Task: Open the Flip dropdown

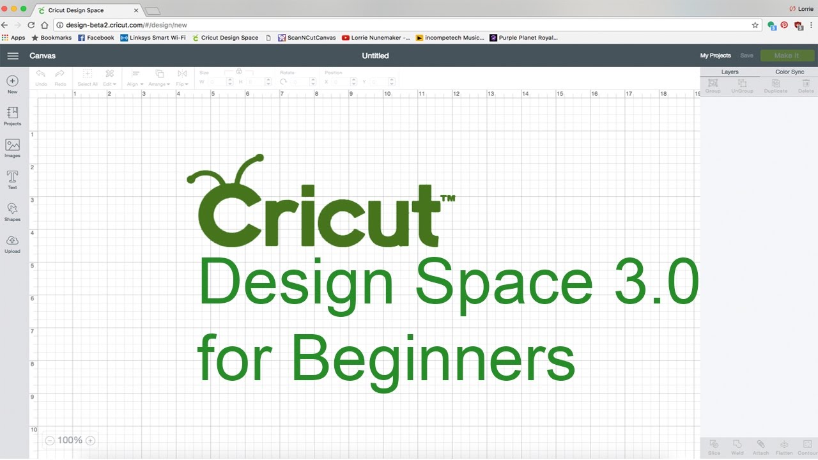Action: (x=182, y=77)
